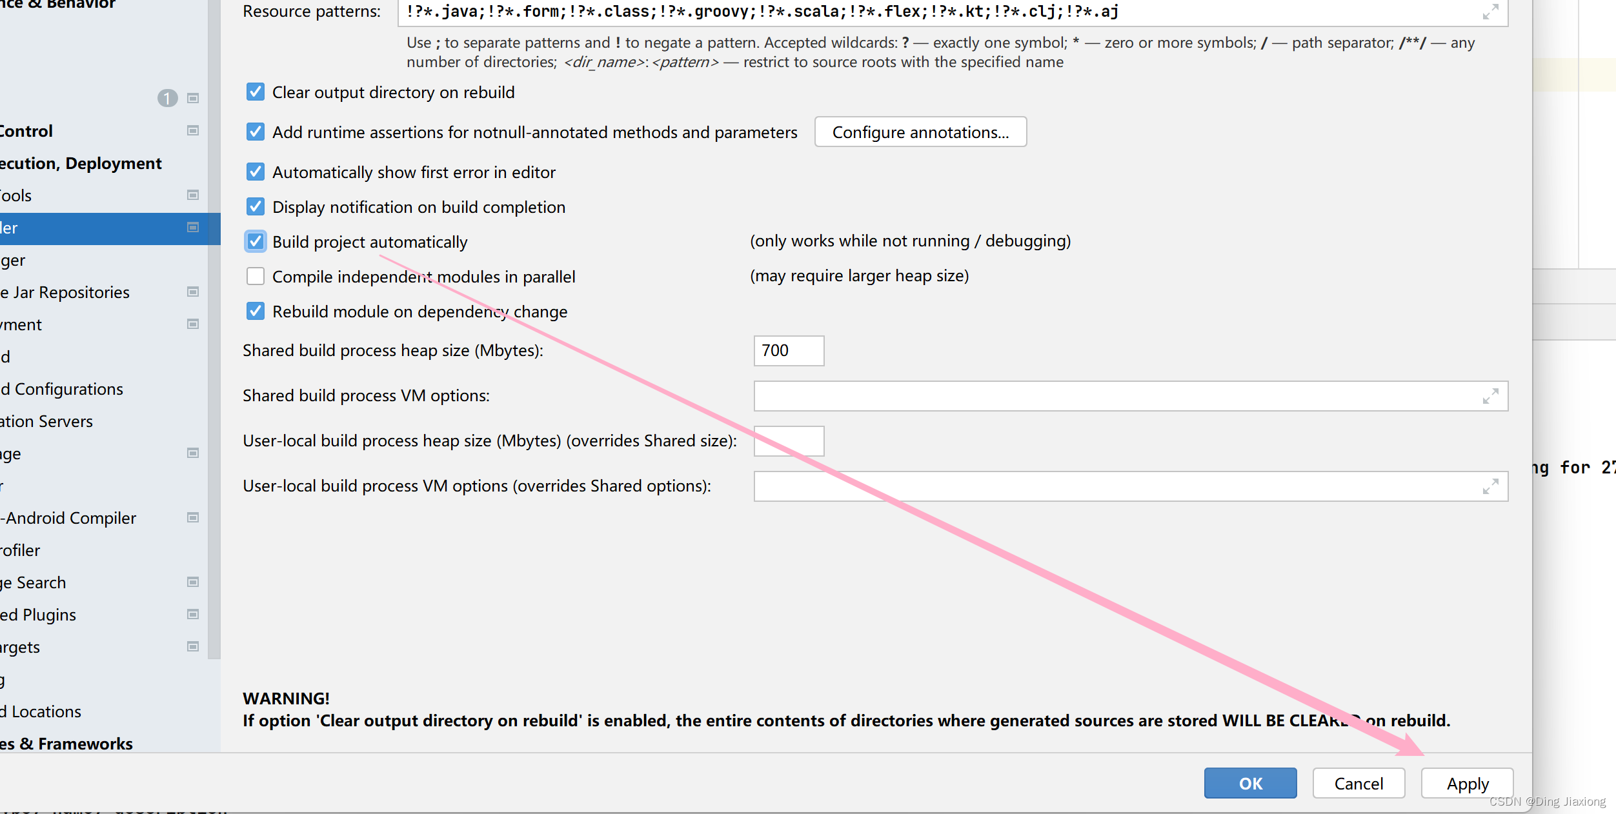The height and width of the screenshot is (814, 1616).
Task: Click the settings sidebar vertical scrollbar
Action: click(214, 387)
